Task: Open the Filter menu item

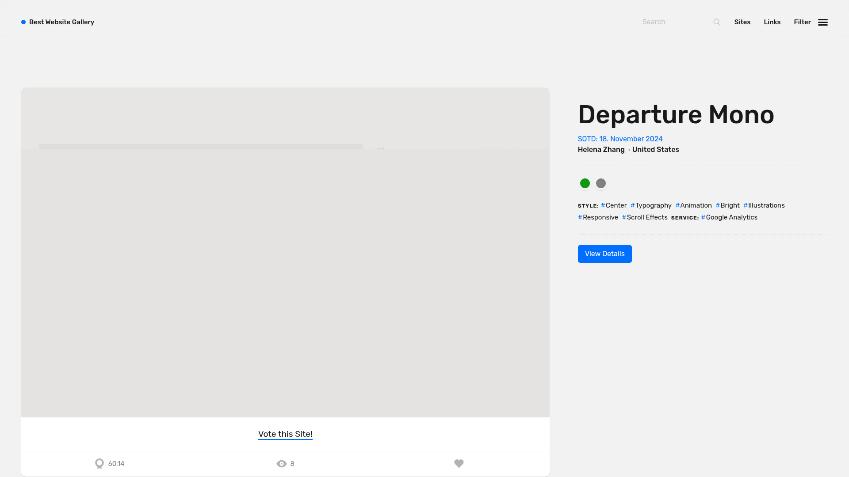Action: 802,22
